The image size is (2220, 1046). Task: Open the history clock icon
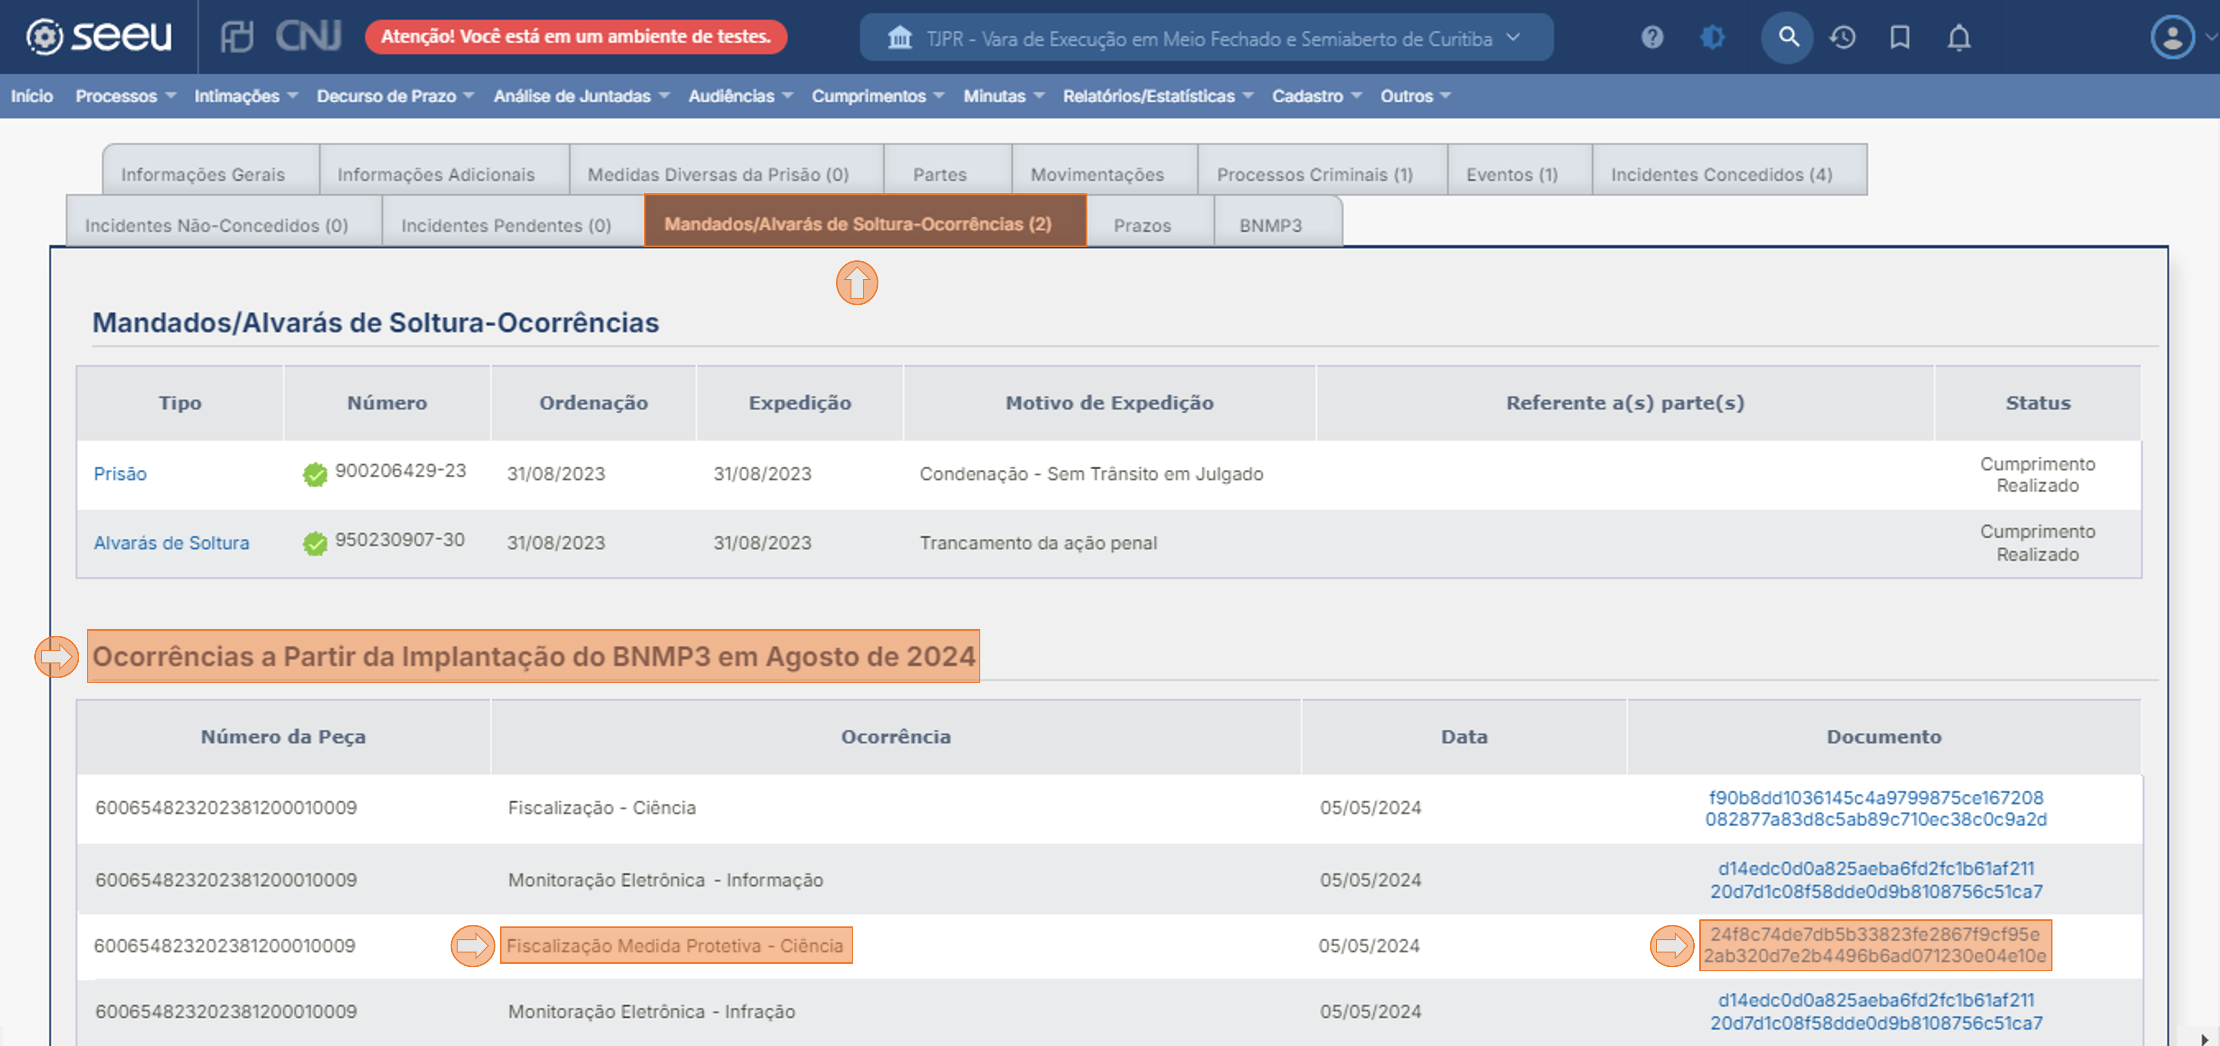1843,37
